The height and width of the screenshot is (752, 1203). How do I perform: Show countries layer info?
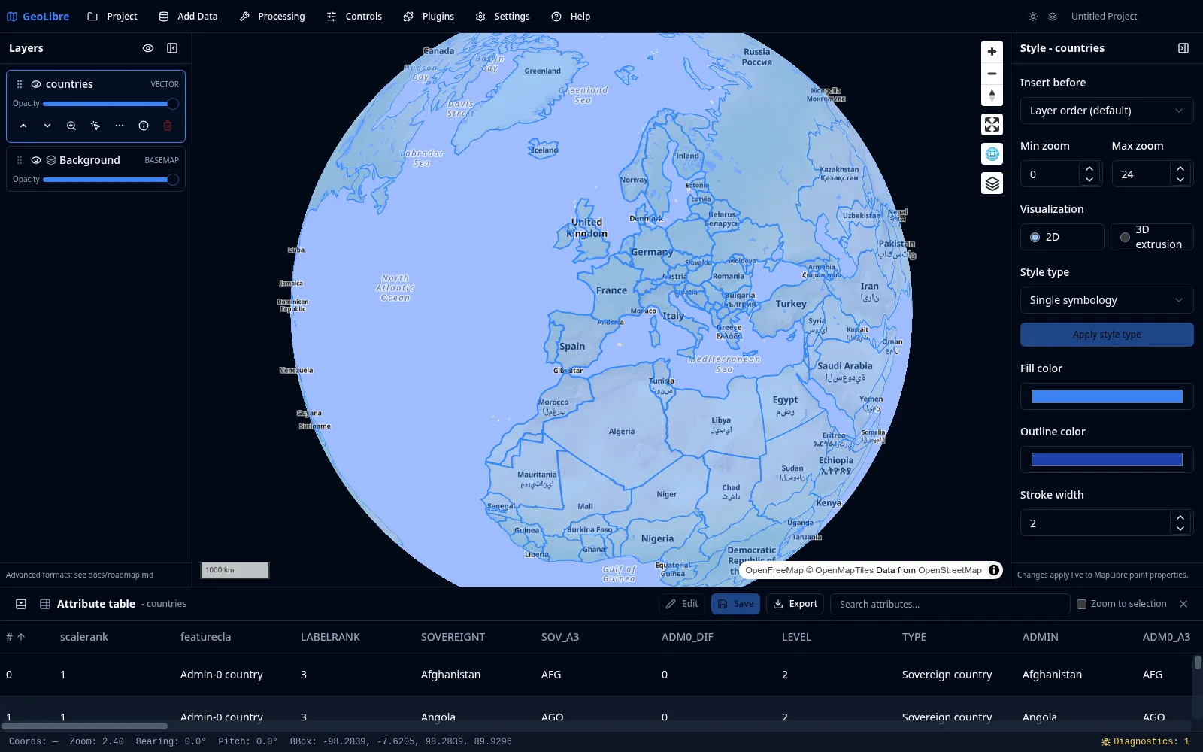pyautogui.click(x=144, y=126)
